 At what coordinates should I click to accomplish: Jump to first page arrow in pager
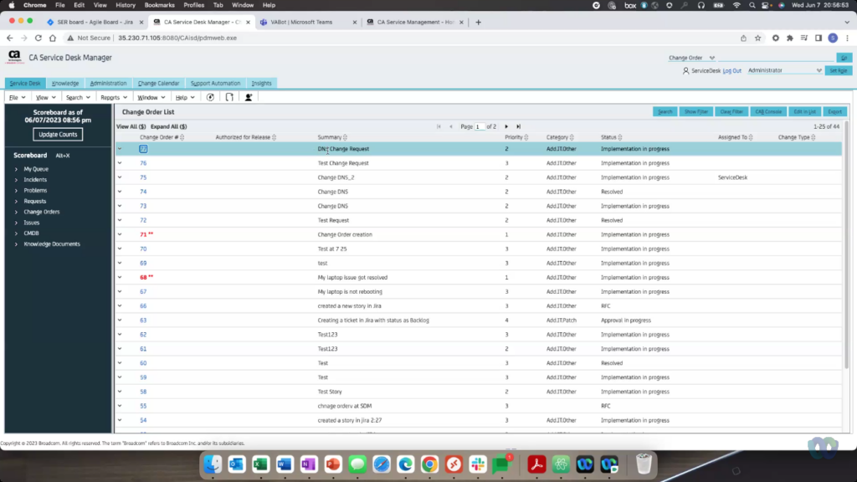pyautogui.click(x=439, y=126)
